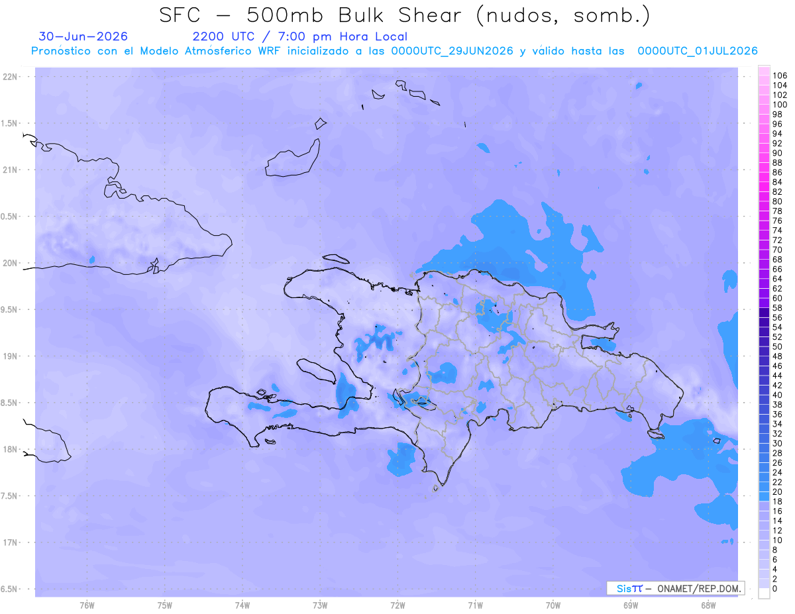Select the white legend swatch below 0
Screen dimensions: 795x614
(764, 593)
